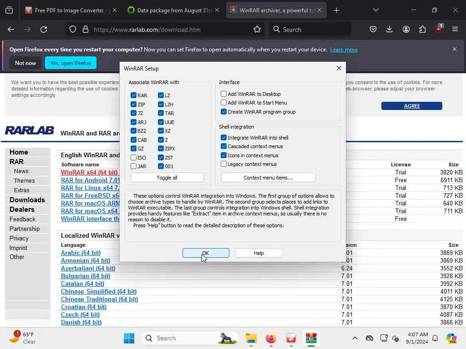466x349 pixels.
Task: Uncheck Icons in context menus
Action: click(223, 155)
